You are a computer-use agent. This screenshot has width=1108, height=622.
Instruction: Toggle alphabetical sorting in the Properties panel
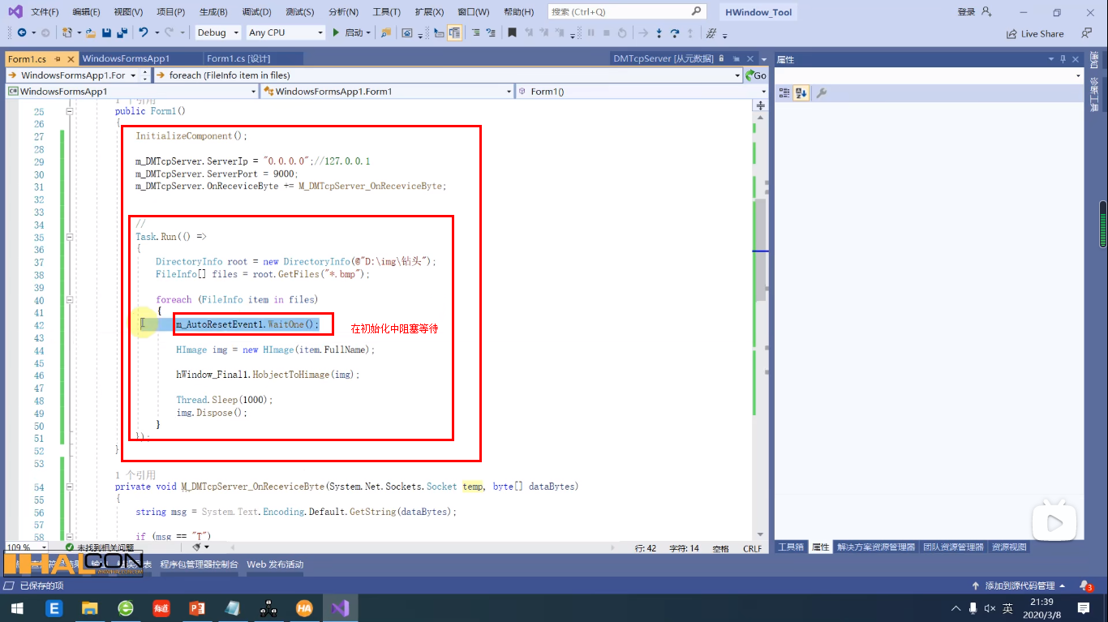800,92
